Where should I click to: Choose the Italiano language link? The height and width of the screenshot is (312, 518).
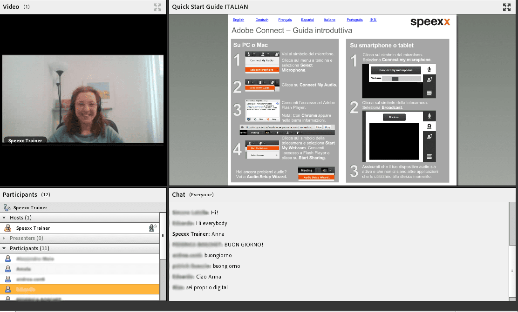coord(329,20)
